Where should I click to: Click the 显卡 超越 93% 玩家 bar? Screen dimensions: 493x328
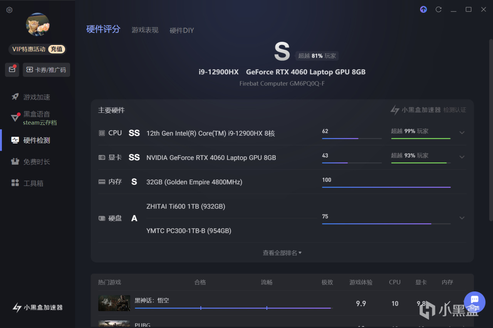421,163
